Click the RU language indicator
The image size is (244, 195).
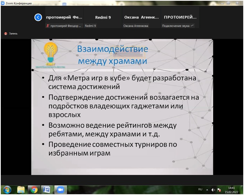200,190
